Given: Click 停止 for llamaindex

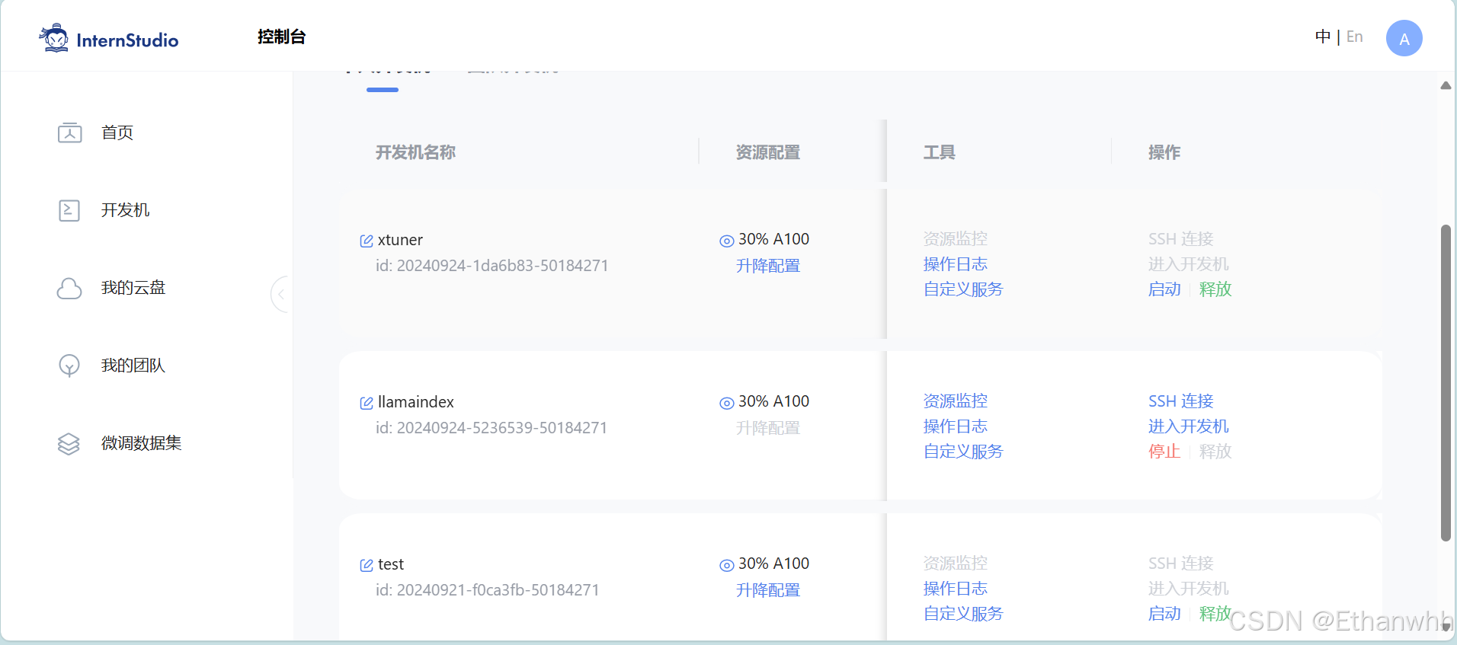Looking at the screenshot, I should 1164,452.
